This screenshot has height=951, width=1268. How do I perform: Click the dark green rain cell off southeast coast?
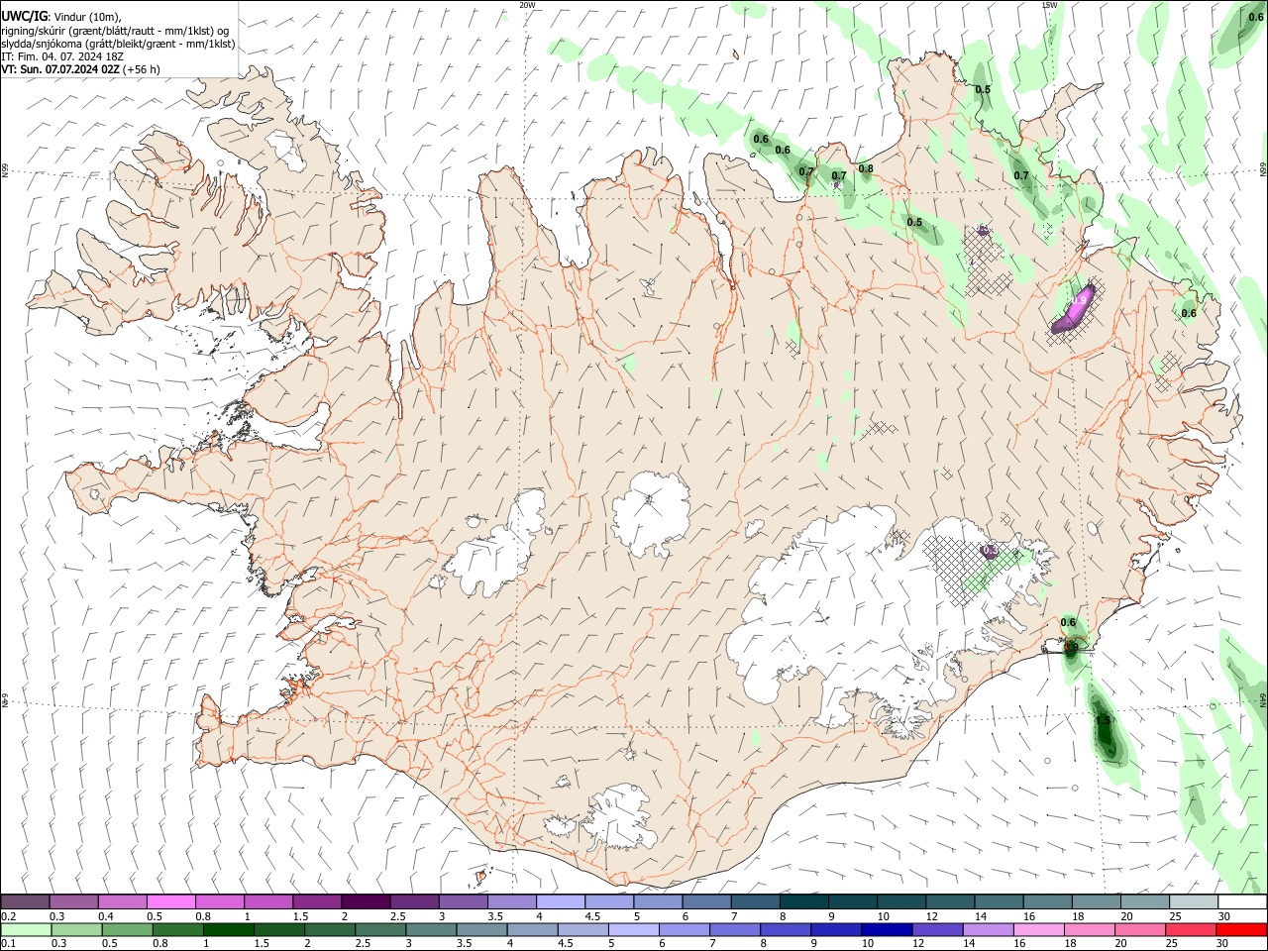(x=1107, y=728)
